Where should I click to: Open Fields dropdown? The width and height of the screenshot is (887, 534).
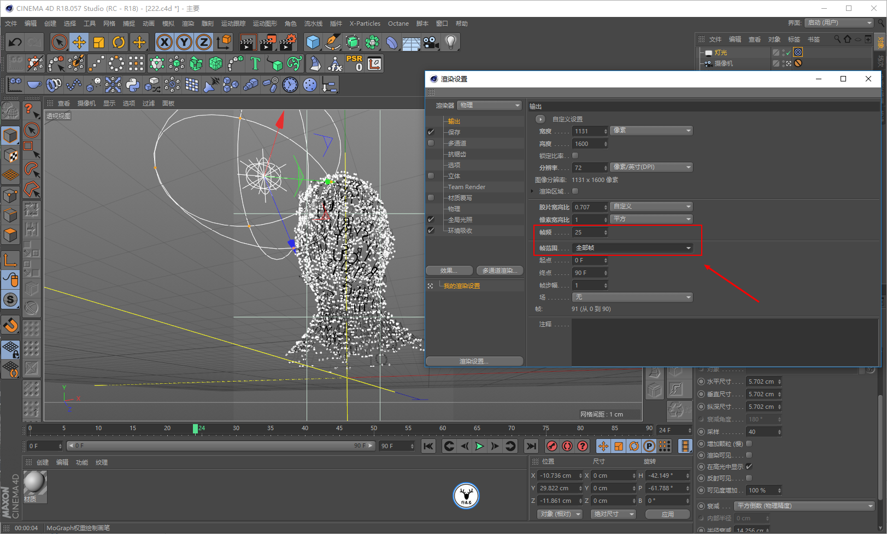coord(632,297)
